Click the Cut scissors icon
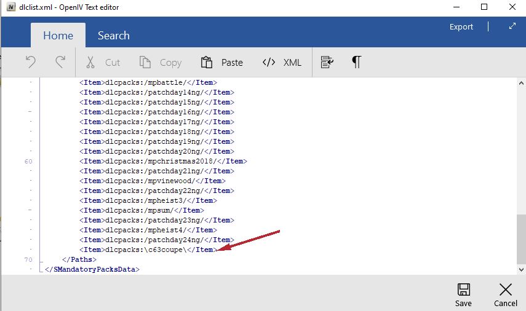526x311 pixels. (90, 62)
